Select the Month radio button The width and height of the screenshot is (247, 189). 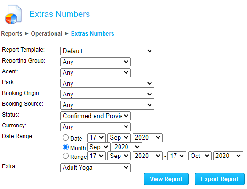coord(65,147)
